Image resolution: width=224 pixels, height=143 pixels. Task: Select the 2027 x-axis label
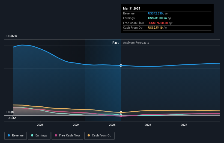[184, 125]
